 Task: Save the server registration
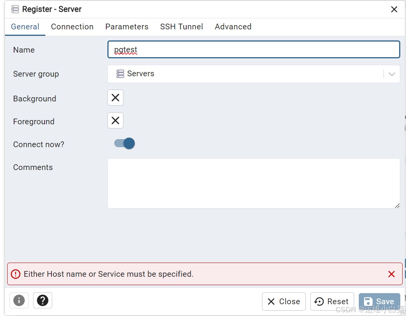pos(379,302)
